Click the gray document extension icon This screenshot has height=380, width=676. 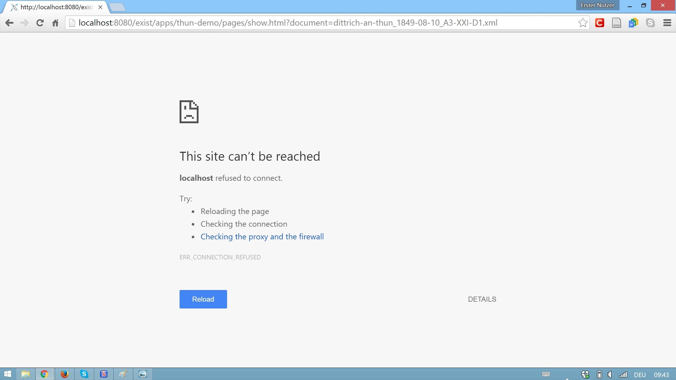[x=616, y=23]
